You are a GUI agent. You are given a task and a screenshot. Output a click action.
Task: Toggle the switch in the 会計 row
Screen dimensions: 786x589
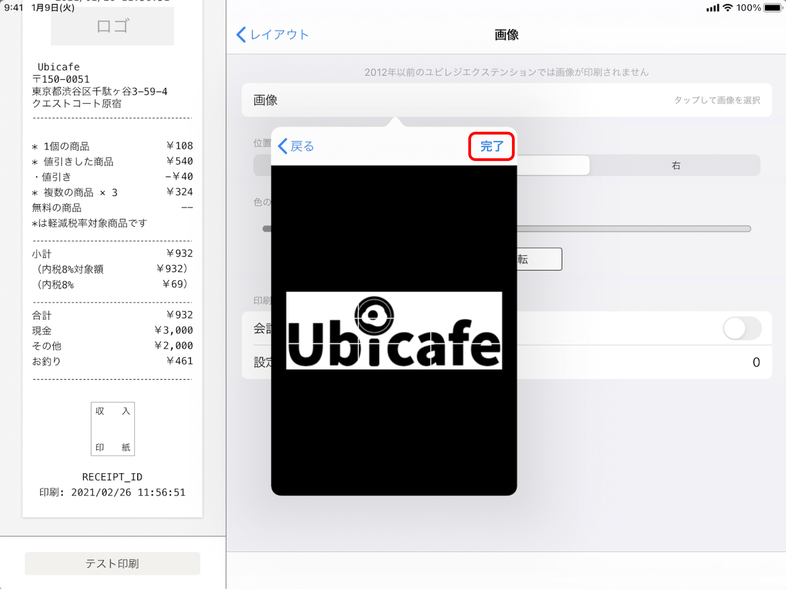(742, 328)
